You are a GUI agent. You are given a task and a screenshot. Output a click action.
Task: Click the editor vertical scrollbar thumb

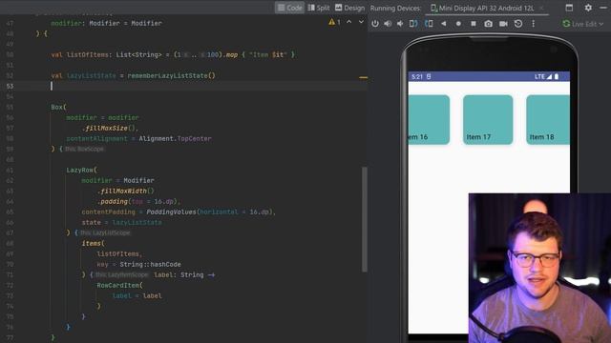365,219
